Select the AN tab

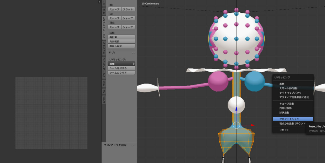104,91
